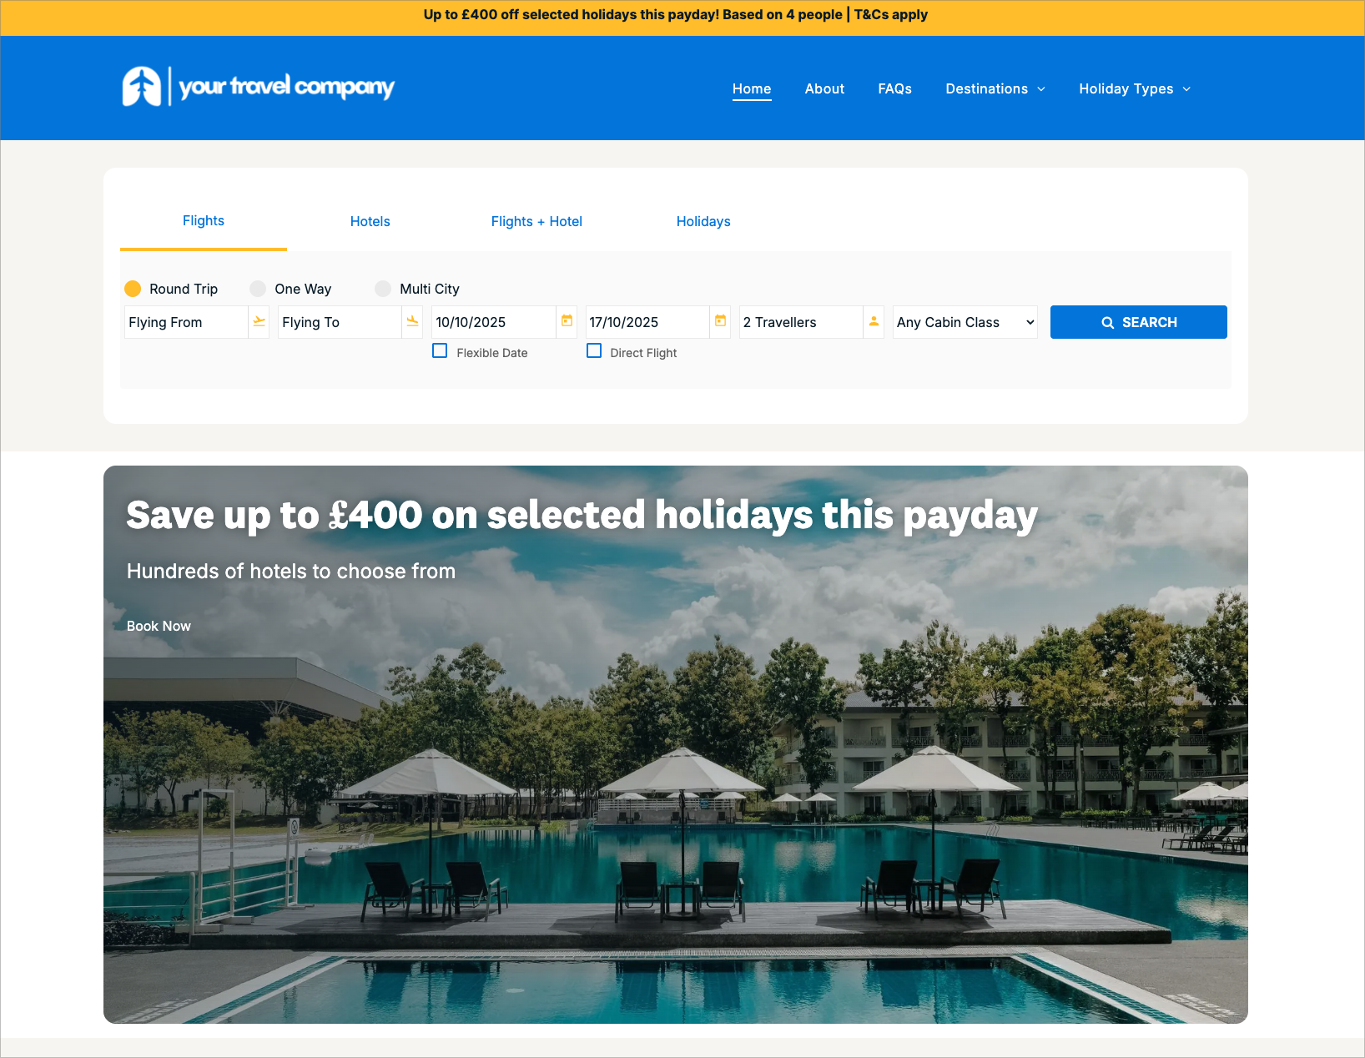Select the Round Trip radio button
This screenshot has height=1058, width=1365.
[133, 289]
